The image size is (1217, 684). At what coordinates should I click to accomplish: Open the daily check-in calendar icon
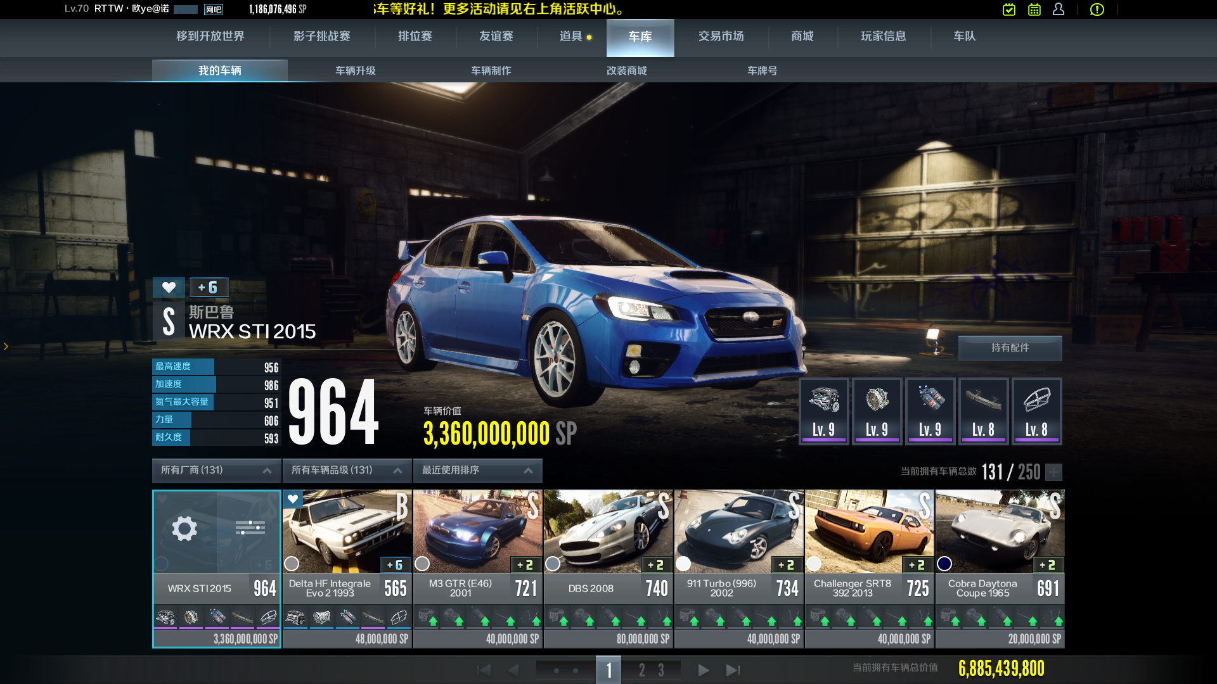point(1009,9)
